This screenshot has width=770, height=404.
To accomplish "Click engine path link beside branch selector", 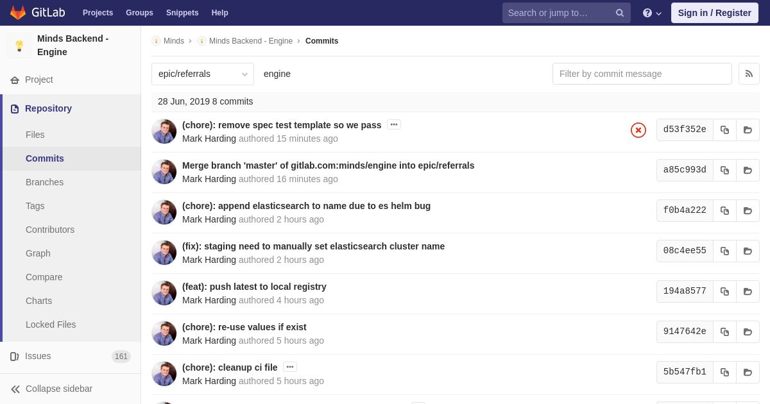I will coord(277,74).
